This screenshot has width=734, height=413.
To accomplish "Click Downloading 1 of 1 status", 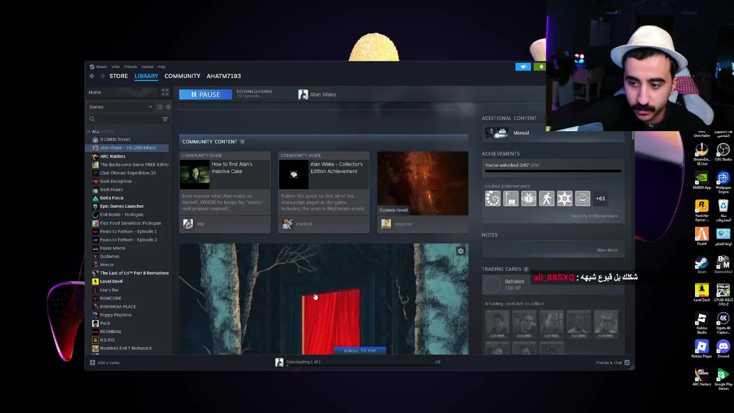I will coord(303,362).
